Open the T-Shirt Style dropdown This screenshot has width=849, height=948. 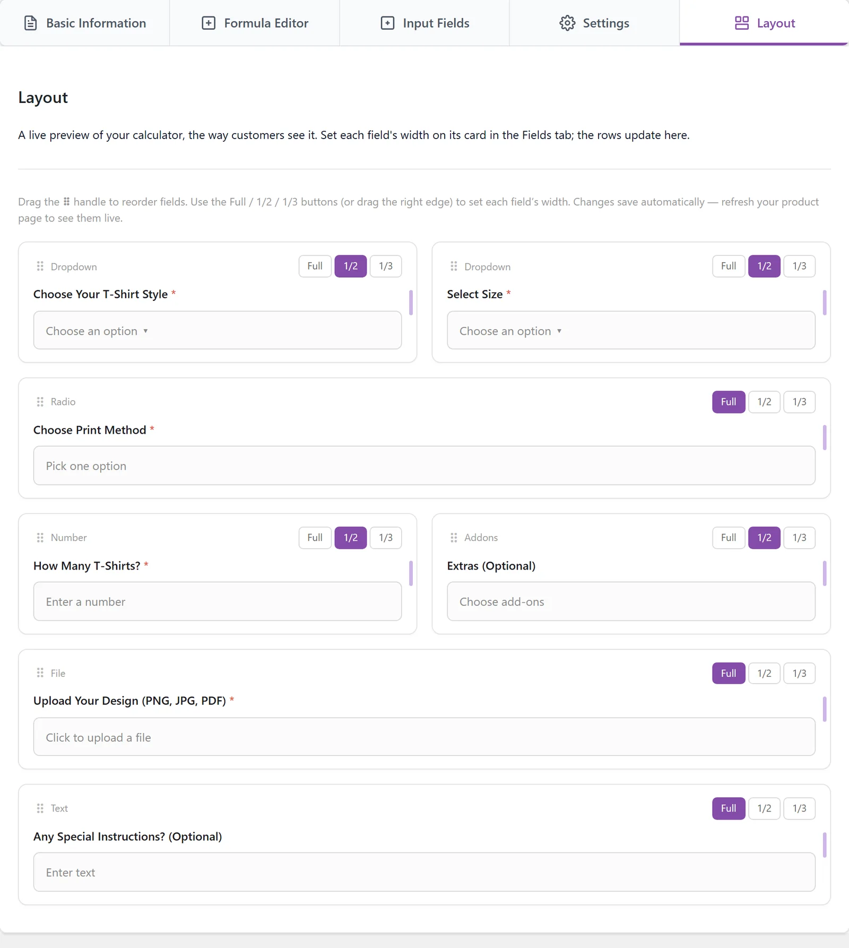(x=218, y=330)
